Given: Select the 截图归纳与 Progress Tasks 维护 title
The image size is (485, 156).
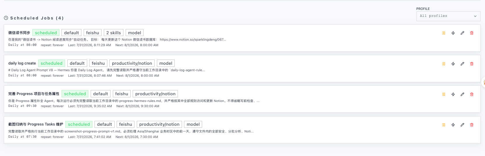Looking at the screenshot, I should pyautogui.click(x=36, y=124).
